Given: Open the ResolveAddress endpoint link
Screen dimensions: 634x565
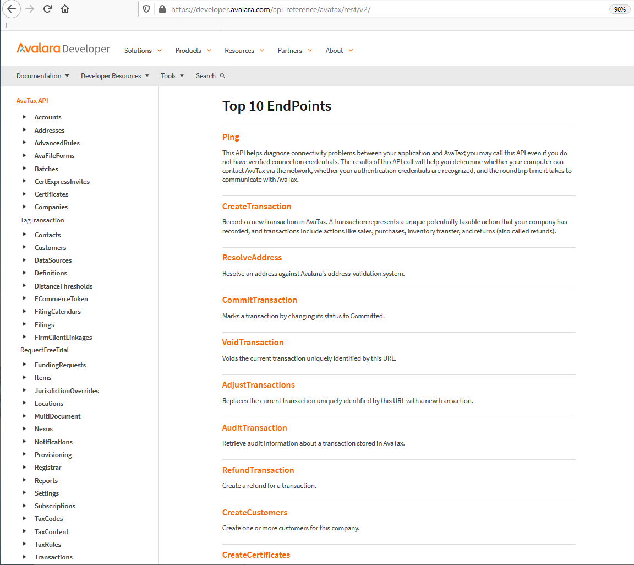Looking at the screenshot, I should tap(252, 258).
